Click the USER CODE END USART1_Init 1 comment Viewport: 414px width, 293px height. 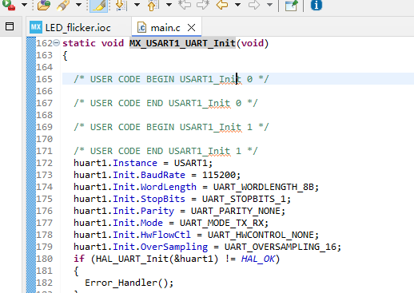coord(165,151)
